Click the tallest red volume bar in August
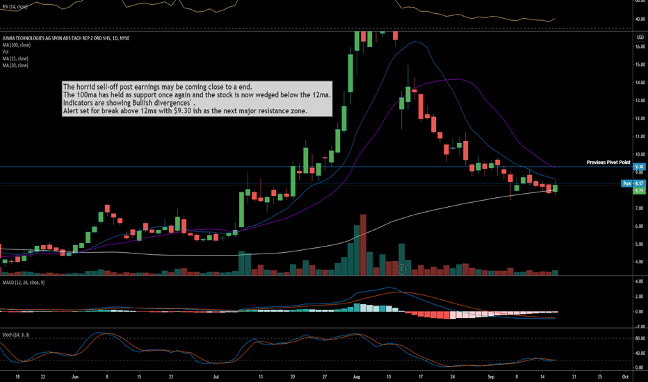The width and height of the screenshot is (648, 382). tap(363, 244)
